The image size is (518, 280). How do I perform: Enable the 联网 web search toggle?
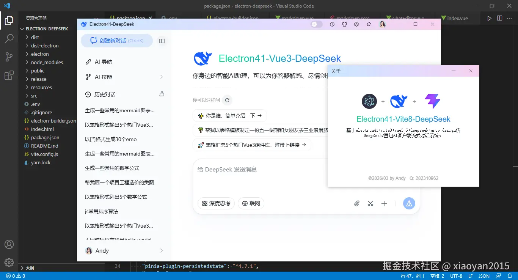[x=251, y=203]
